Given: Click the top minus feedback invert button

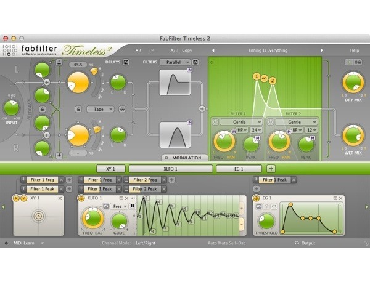Looking at the screenshot, I should click(59, 62).
